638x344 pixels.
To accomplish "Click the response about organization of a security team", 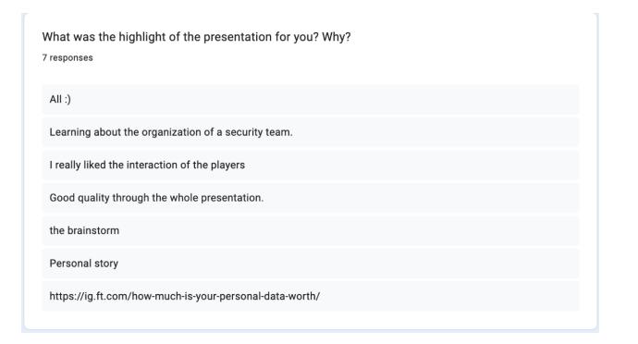I will [311, 132].
